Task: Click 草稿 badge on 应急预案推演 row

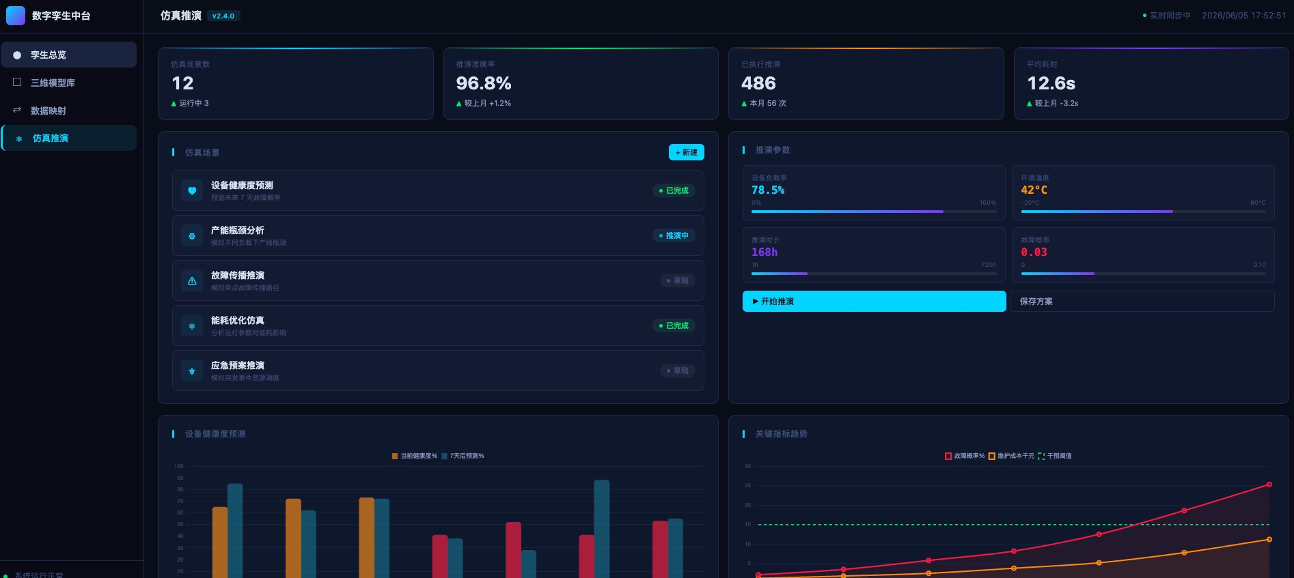Action: pyautogui.click(x=678, y=371)
